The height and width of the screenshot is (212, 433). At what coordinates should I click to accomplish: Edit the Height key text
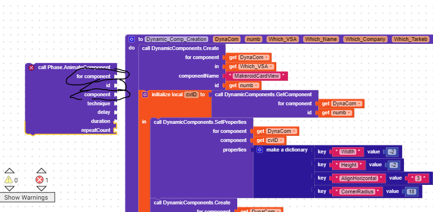pyautogui.click(x=349, y=165)
